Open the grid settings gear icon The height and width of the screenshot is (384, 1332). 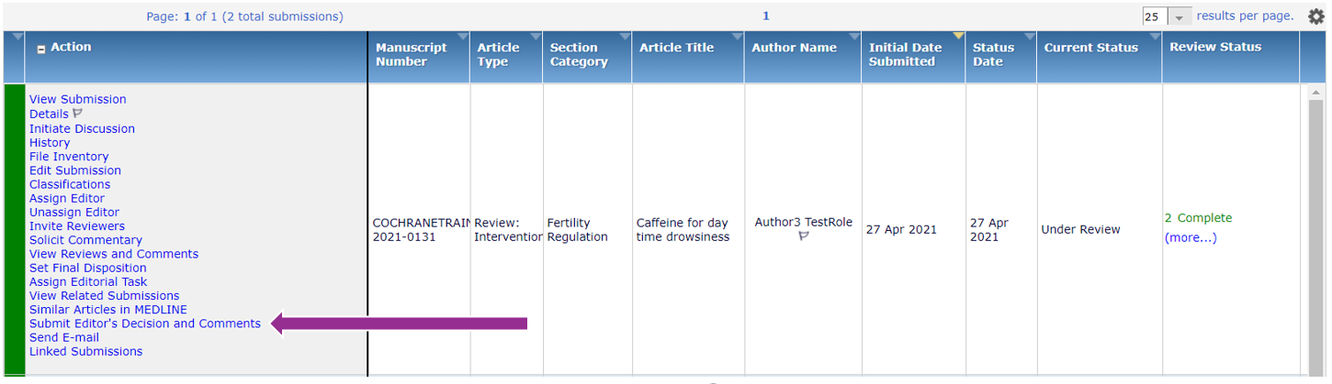pos(1316,16)
